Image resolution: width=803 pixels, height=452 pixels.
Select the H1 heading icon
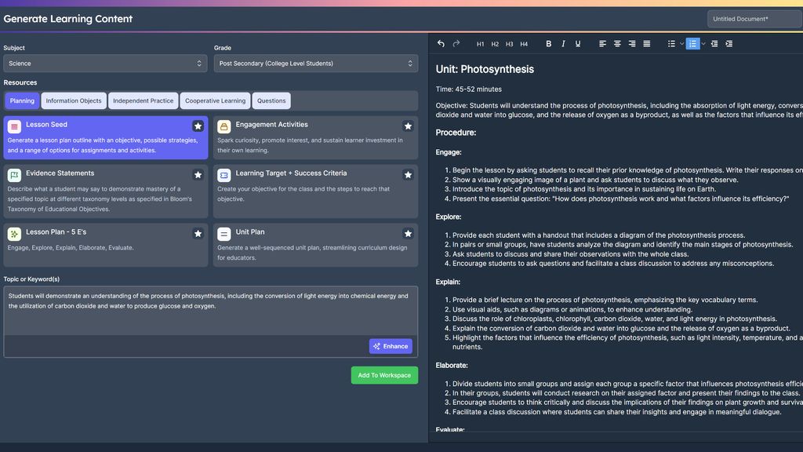480,44
